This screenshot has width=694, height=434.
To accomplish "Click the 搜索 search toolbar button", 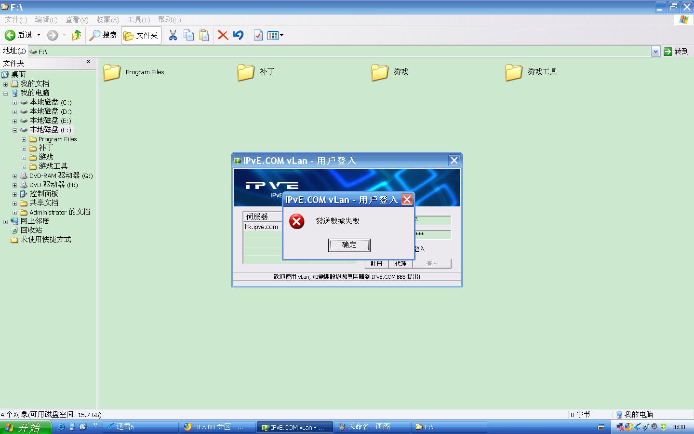I will (103, 35).
